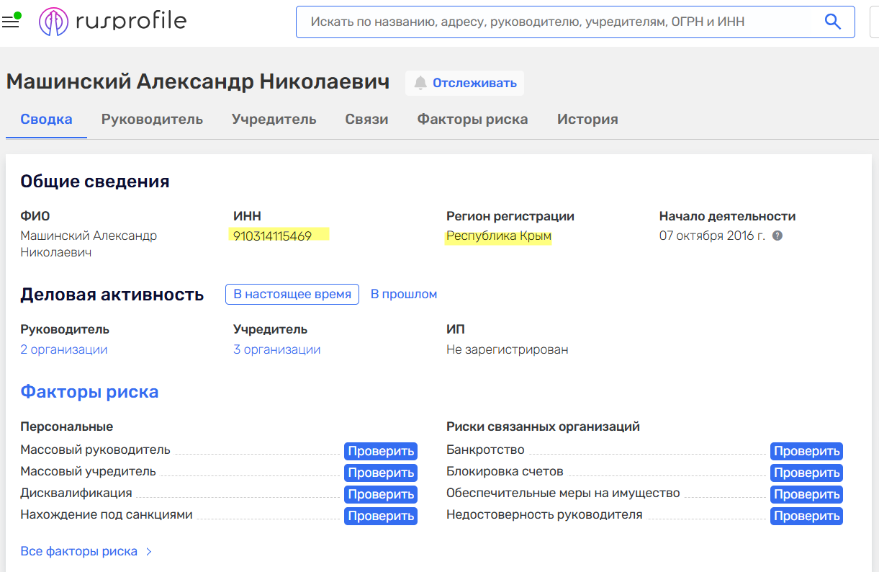Open the История tab
The image size is (879, 572).
587,120
